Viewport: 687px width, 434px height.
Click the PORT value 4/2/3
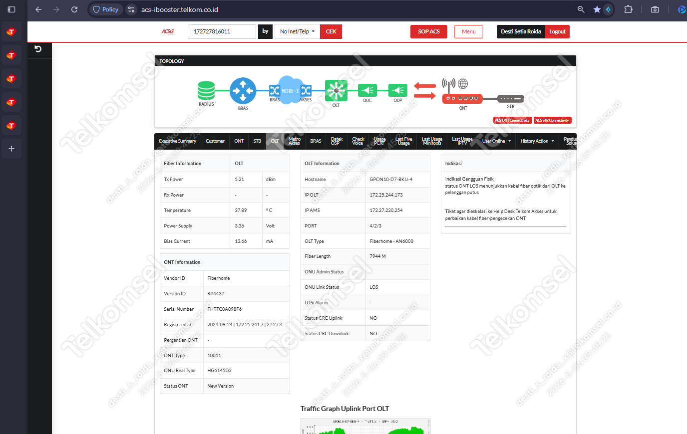(x=375, y=226)
